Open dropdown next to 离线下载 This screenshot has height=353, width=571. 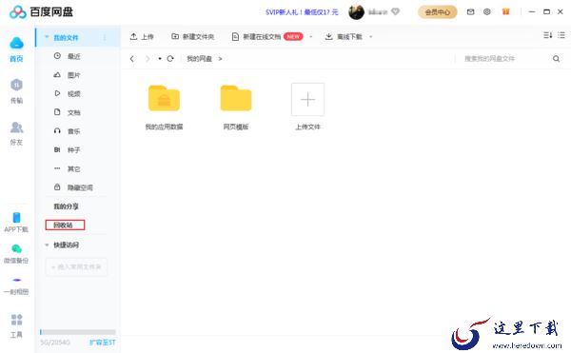(371, 37)
